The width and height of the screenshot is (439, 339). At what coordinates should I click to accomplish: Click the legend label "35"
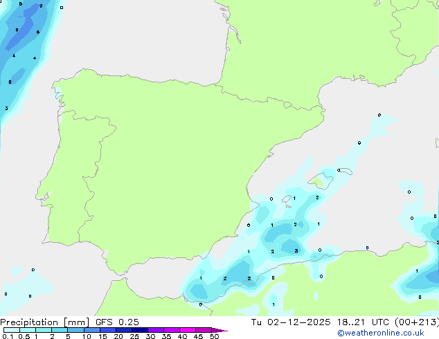pos(166,336)
